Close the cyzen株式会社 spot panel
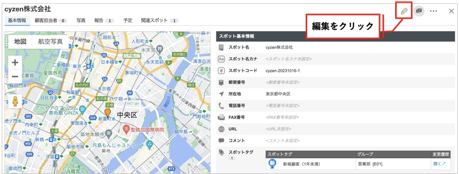459x174 pixels. click(x=451, y=11)
